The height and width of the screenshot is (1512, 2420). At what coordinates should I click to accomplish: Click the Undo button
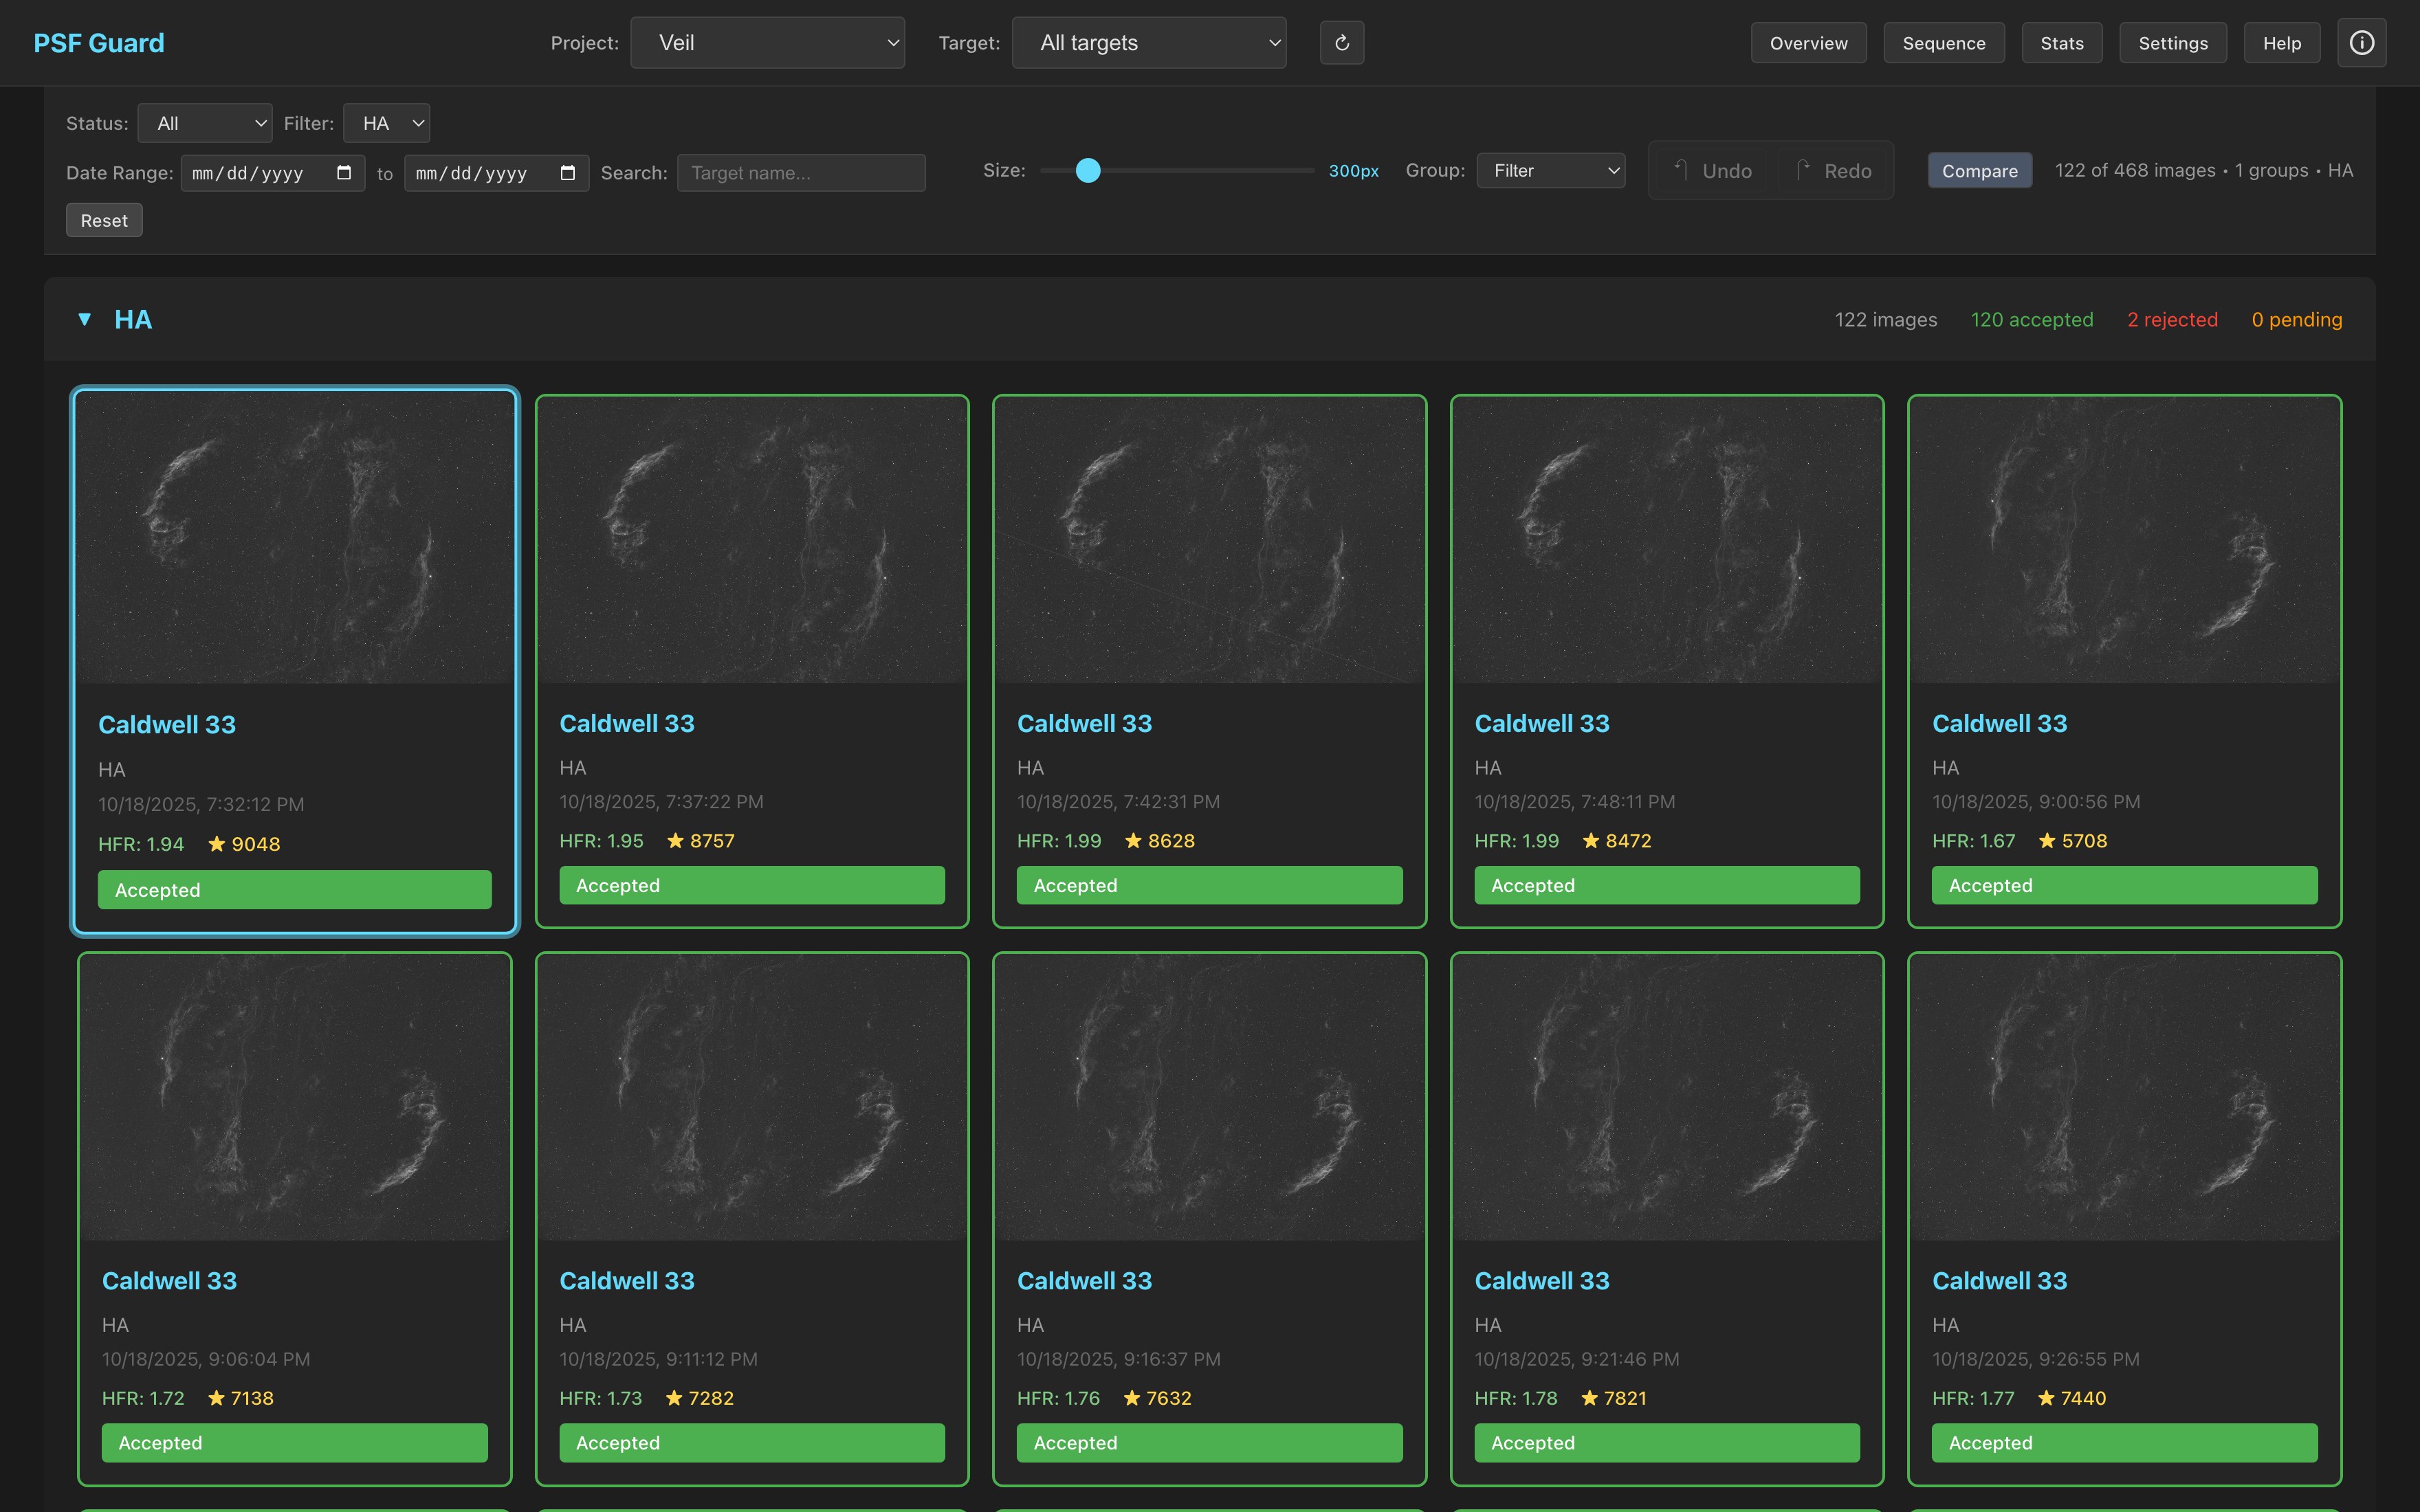[x=1714, y=171]
